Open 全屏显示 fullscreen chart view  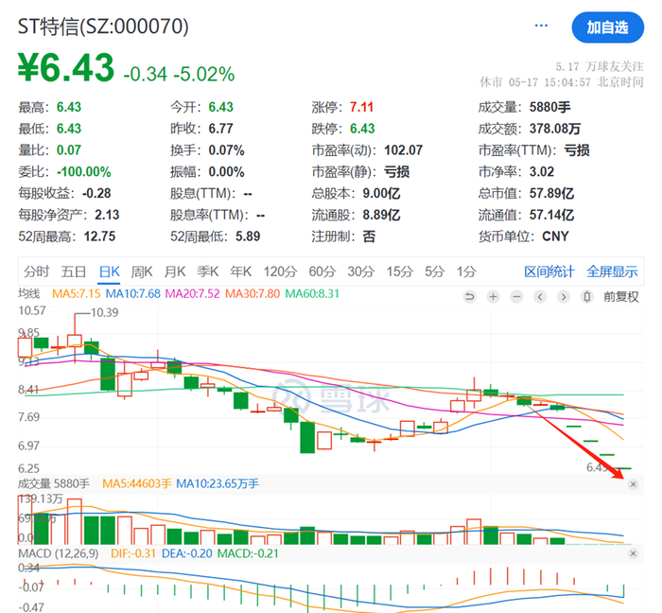[x=612, y=271]
